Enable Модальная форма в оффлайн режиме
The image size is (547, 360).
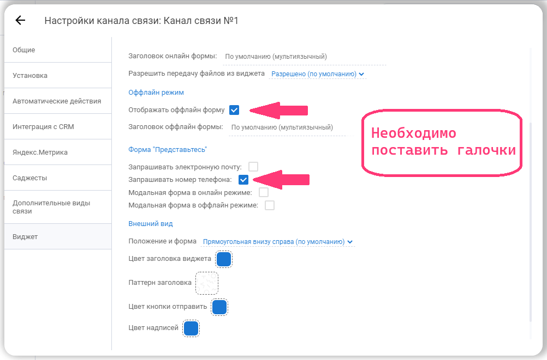(269, 206)
